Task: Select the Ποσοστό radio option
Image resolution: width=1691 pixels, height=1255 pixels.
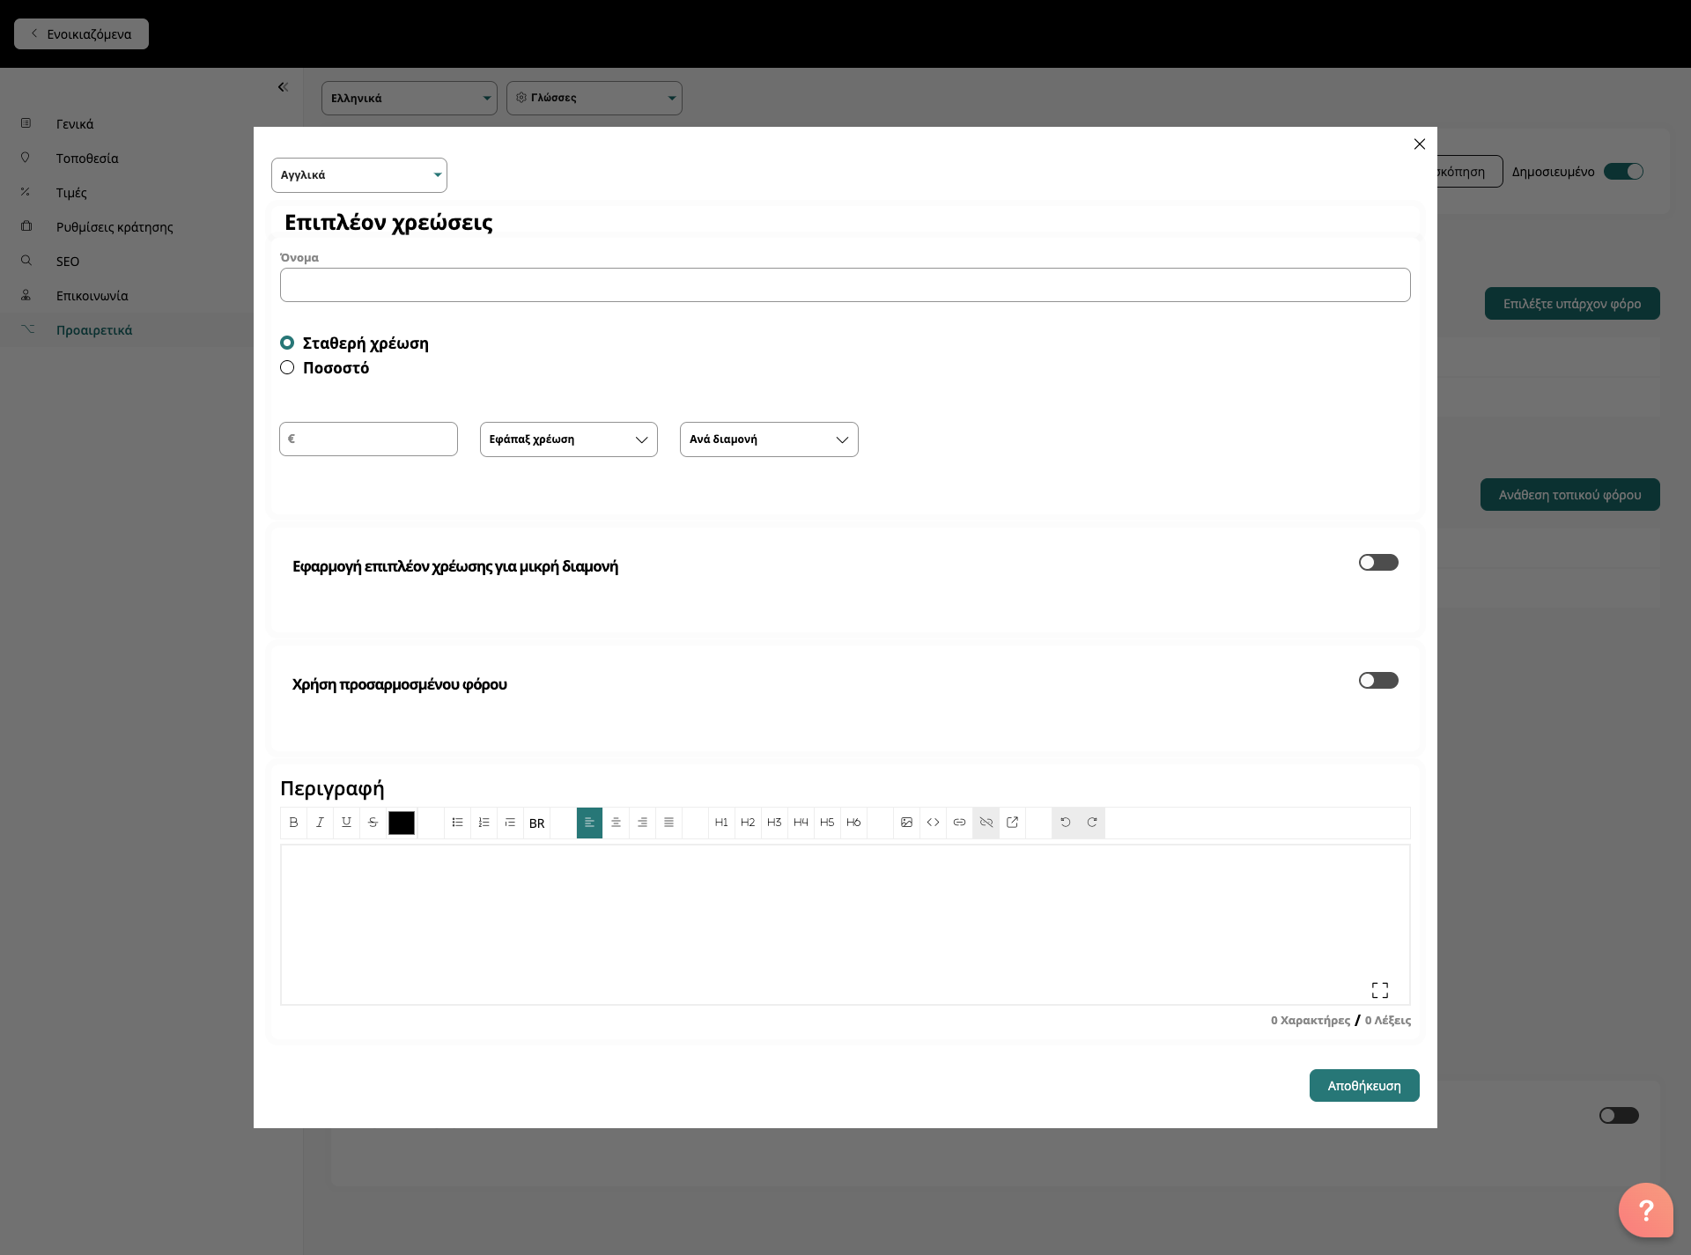Action: 287,368
